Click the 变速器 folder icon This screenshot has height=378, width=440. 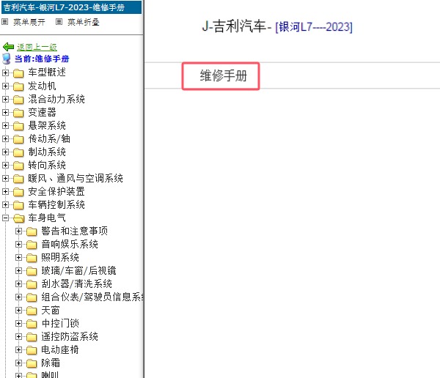(18, 113)
